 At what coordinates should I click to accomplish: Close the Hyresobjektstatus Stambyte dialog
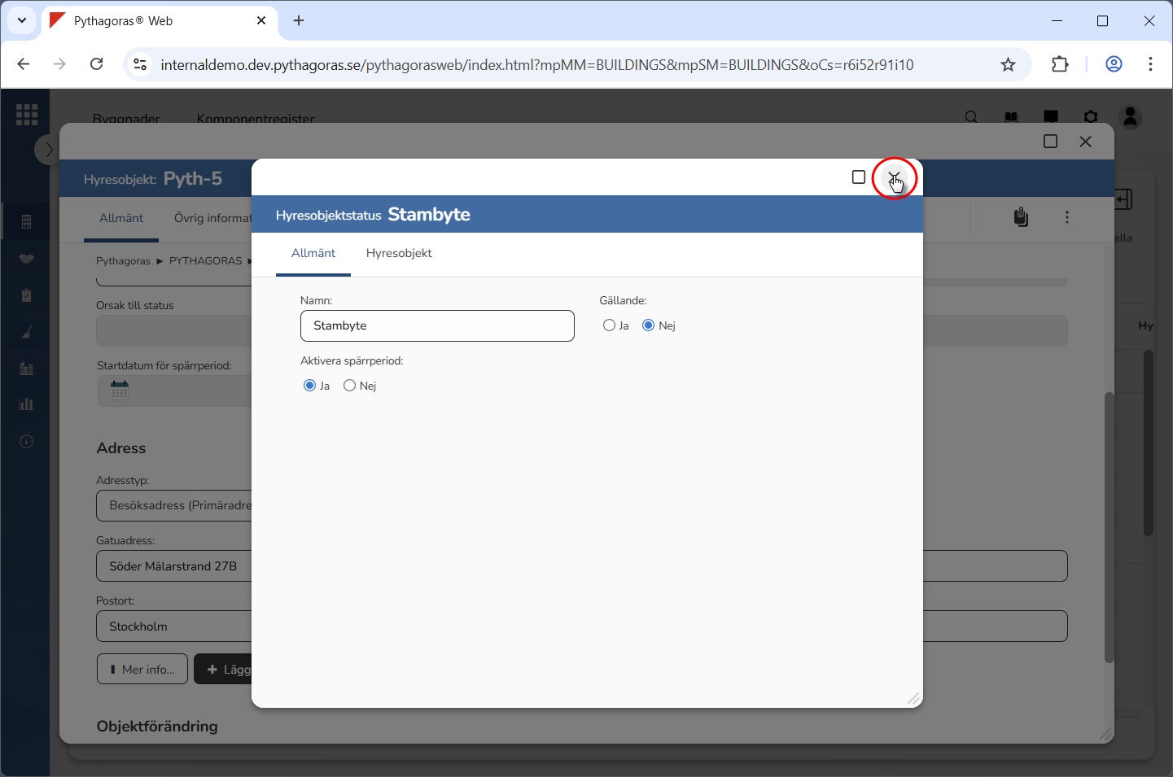click(x=894, y=177)
